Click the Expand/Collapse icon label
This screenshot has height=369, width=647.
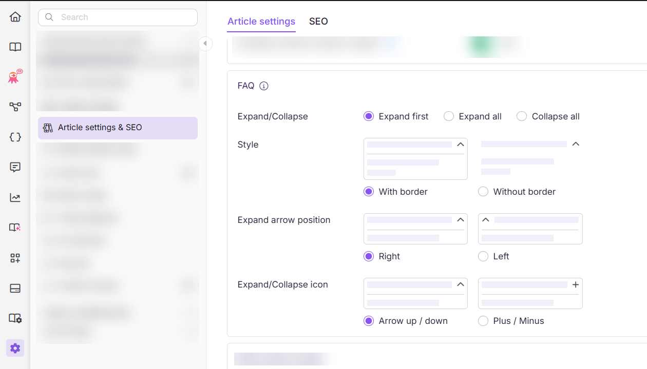pos(283,284)
